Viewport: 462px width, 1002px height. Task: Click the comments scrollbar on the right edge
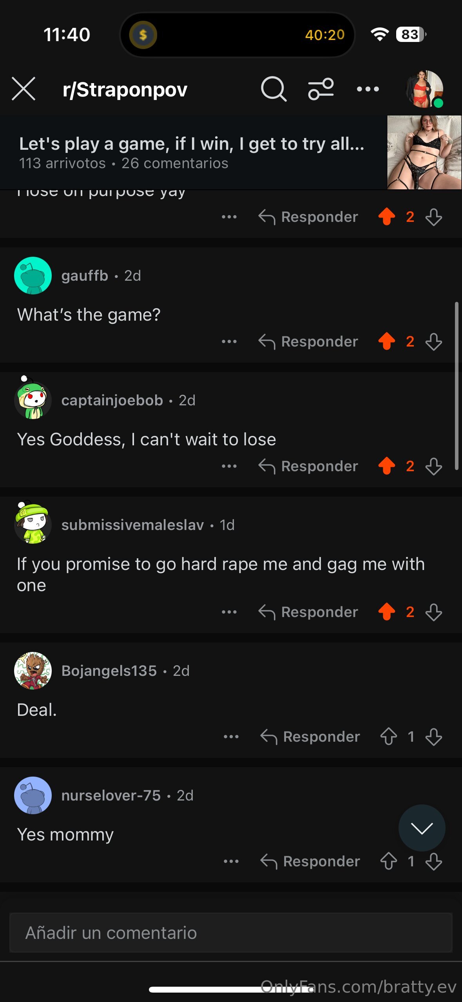[x=457, y=386]
